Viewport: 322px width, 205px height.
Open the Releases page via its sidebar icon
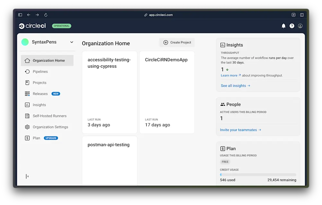click(x=27, y=94)
